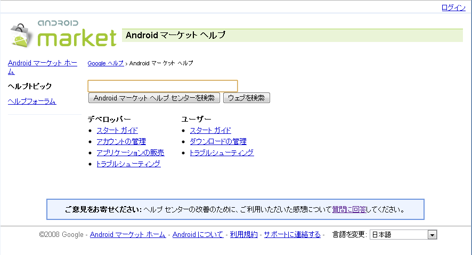Click the Android Market logo
This screenshot has height=255, width=472.
(x=63, y=35)
